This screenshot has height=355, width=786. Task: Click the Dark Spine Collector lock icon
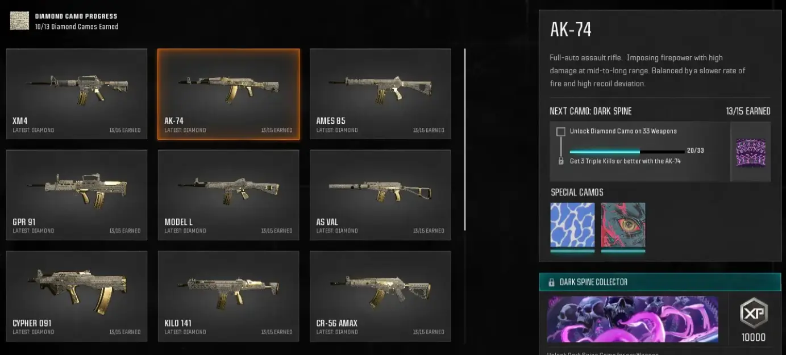tap(551, 282)
